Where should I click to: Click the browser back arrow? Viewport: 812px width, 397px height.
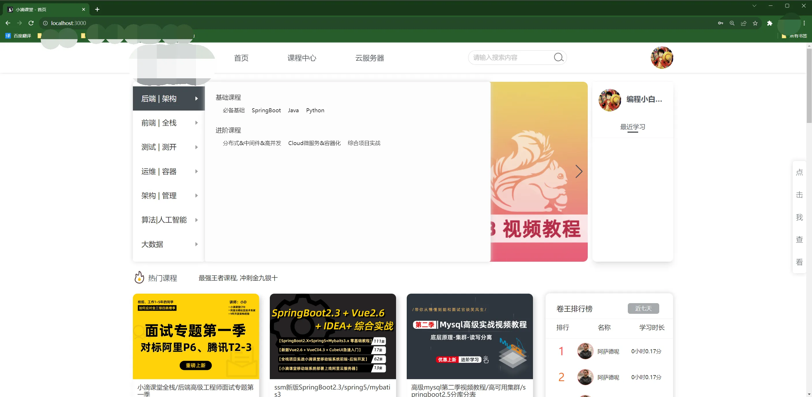coord(8,23)
